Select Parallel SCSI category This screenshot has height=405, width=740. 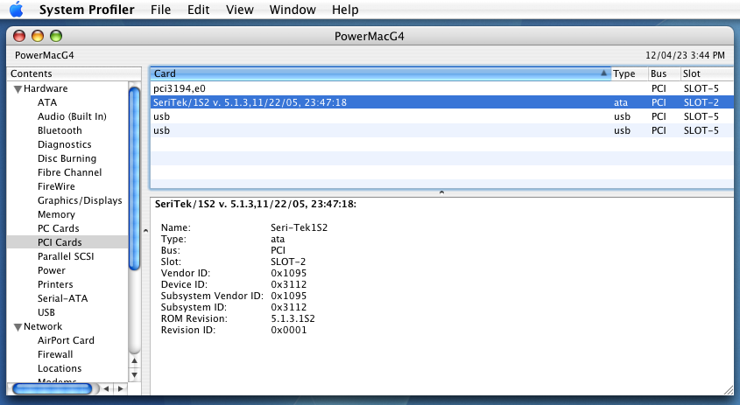(66, 256)
